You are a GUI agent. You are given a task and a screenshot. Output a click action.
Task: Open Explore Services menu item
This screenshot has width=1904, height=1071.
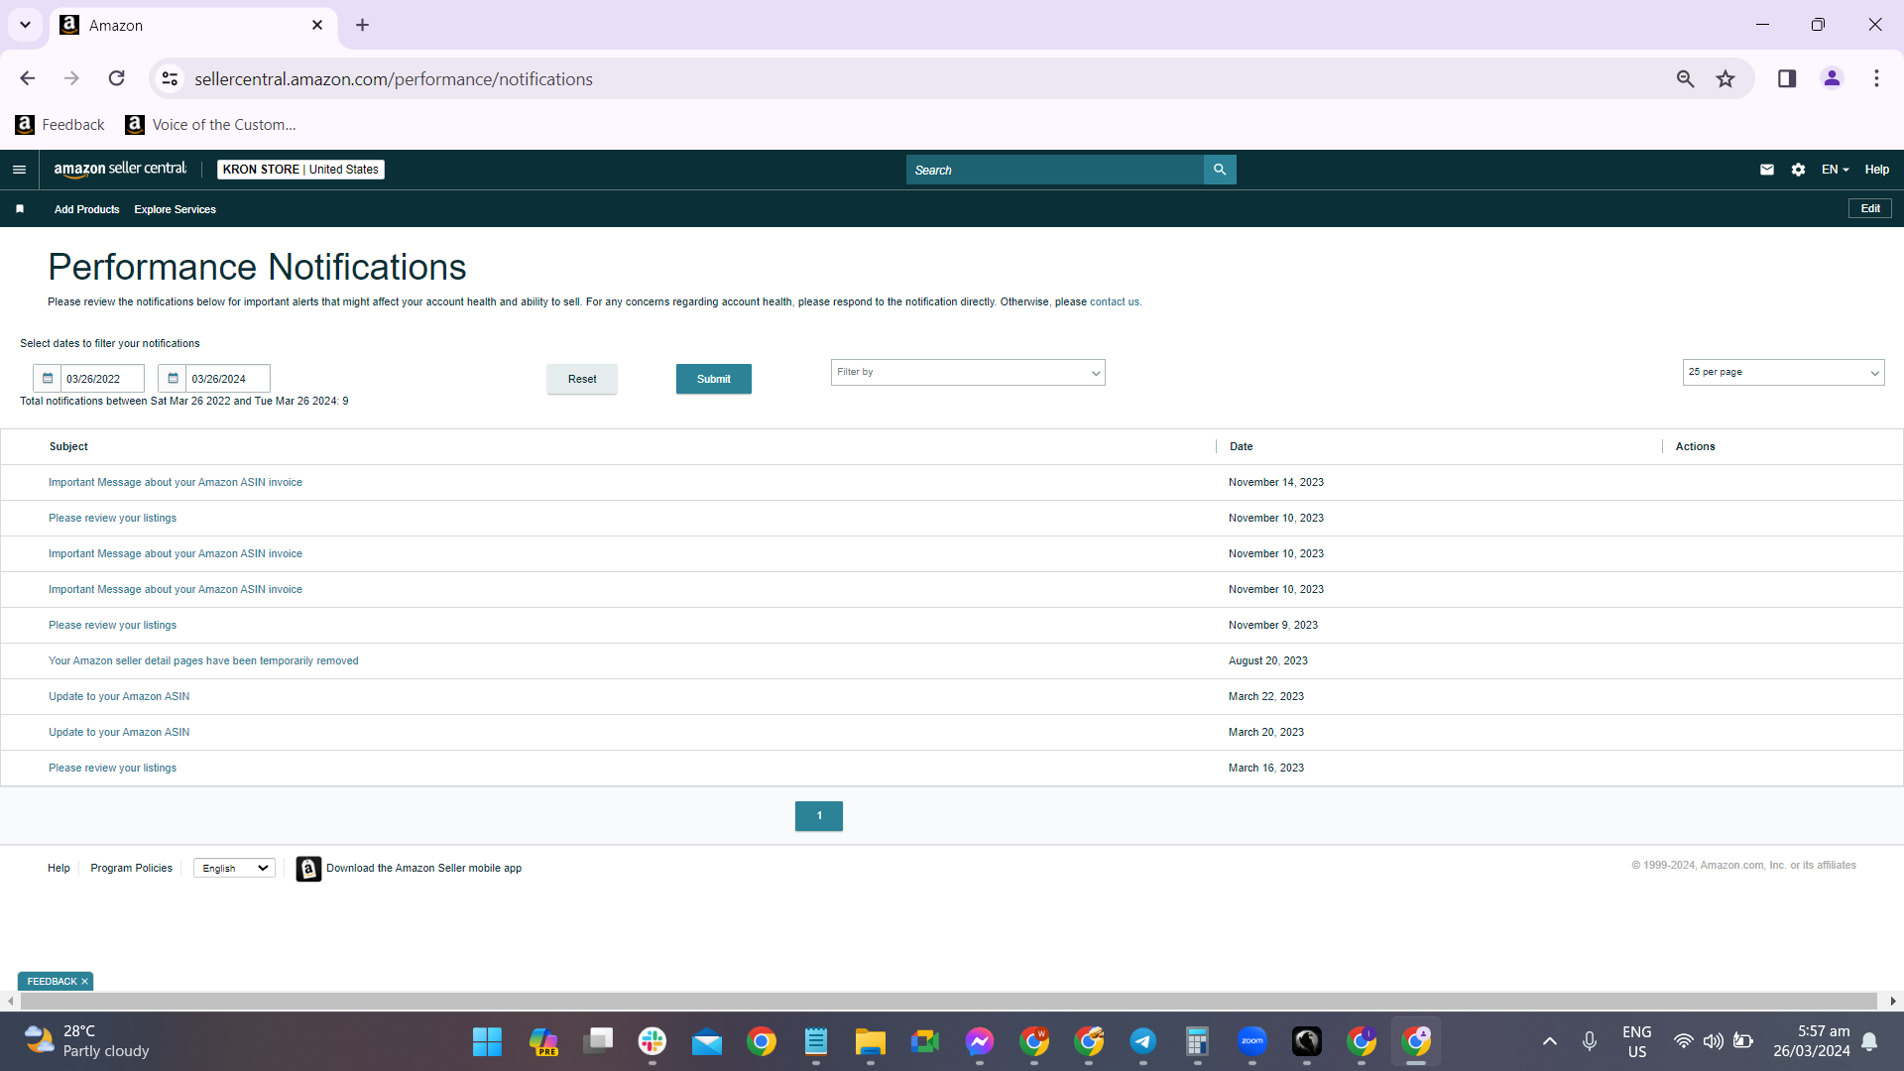click(175, 209)
